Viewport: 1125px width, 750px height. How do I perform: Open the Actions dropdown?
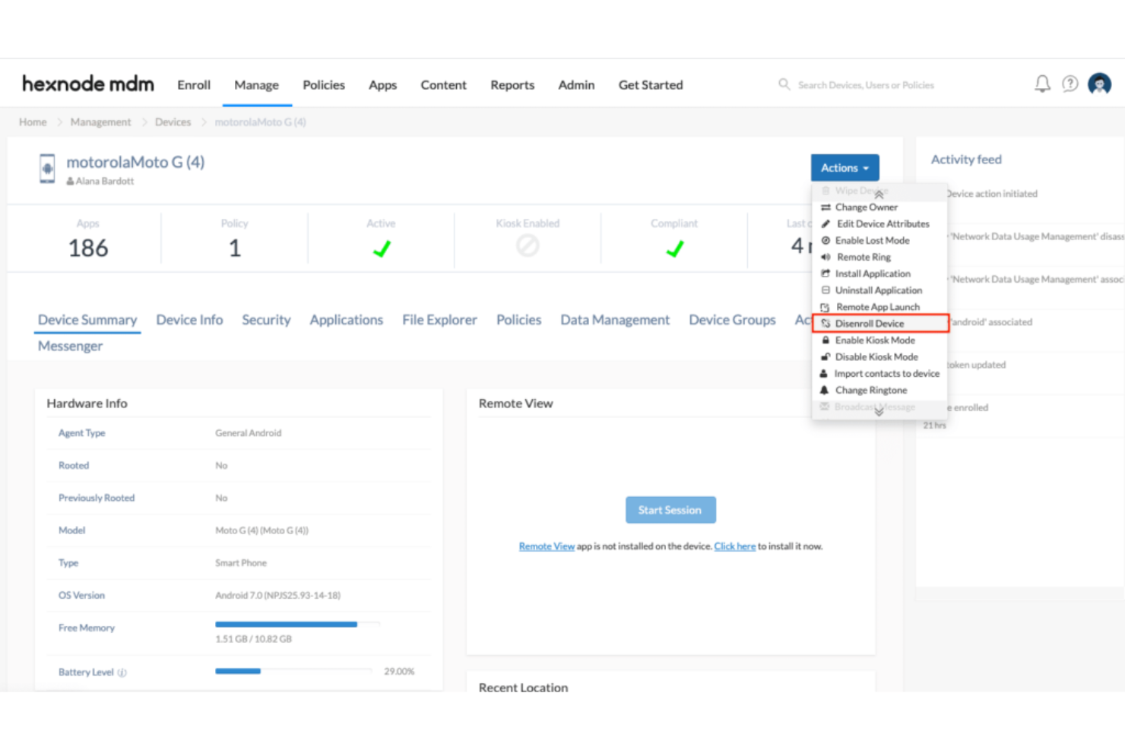844,167
